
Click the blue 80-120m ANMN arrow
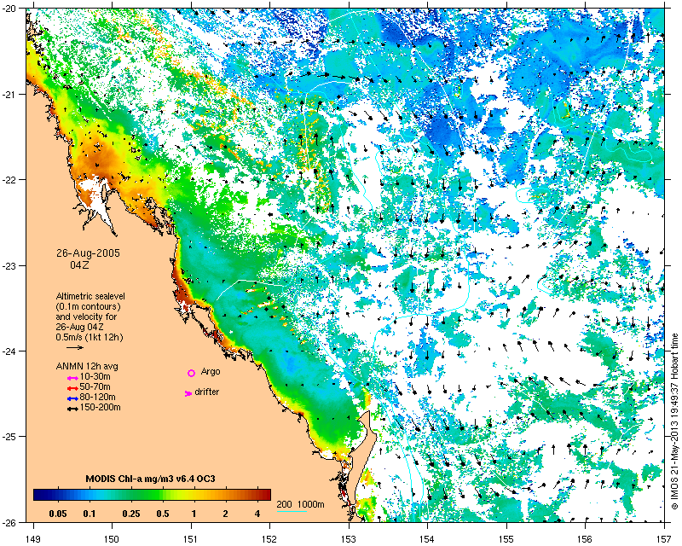(x=72, y=398)
